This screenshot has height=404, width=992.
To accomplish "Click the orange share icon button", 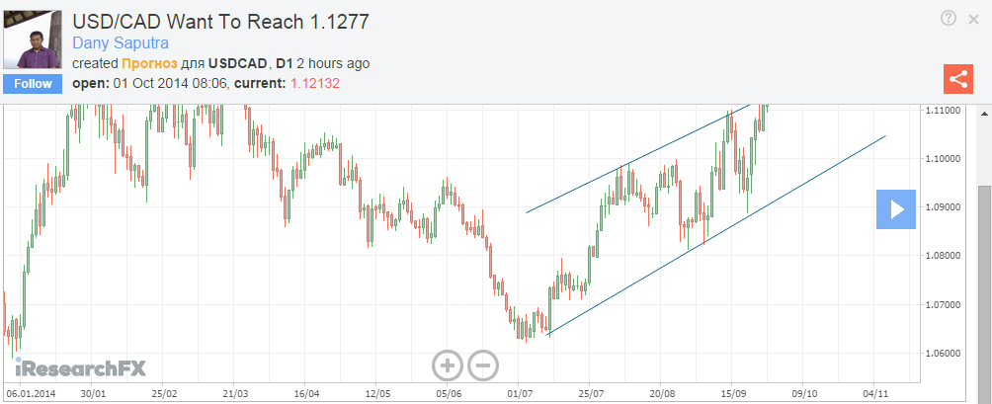I will pos(956,80).
